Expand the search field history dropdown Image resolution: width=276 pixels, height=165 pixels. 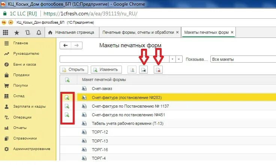click(172, 59)
